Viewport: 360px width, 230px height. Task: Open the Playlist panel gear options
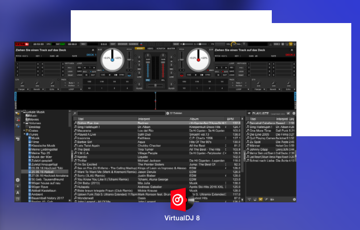point(294,114)
